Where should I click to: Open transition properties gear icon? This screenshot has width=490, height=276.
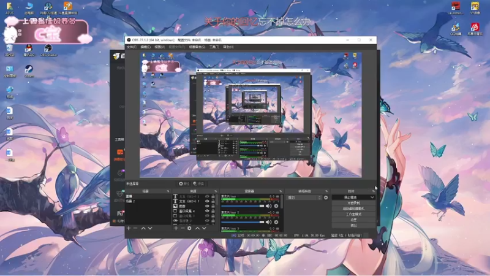click(x=326, y=197)
